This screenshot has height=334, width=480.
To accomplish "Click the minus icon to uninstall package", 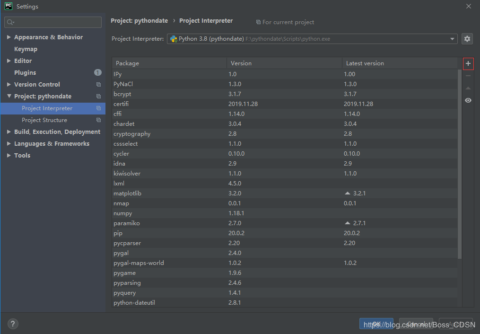I will 468,76.
